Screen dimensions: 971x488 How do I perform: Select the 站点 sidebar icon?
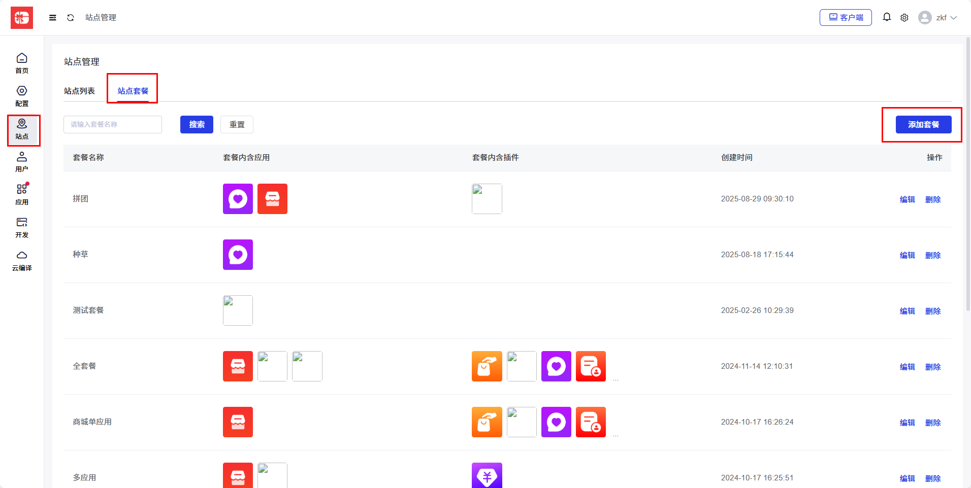click(22, 129)
